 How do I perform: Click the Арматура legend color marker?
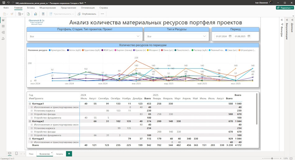coord(50,50)
